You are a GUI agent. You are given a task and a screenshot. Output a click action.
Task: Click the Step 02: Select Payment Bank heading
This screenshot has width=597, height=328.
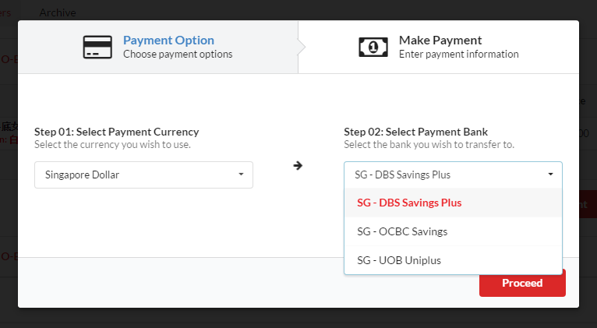coord(415,132)
